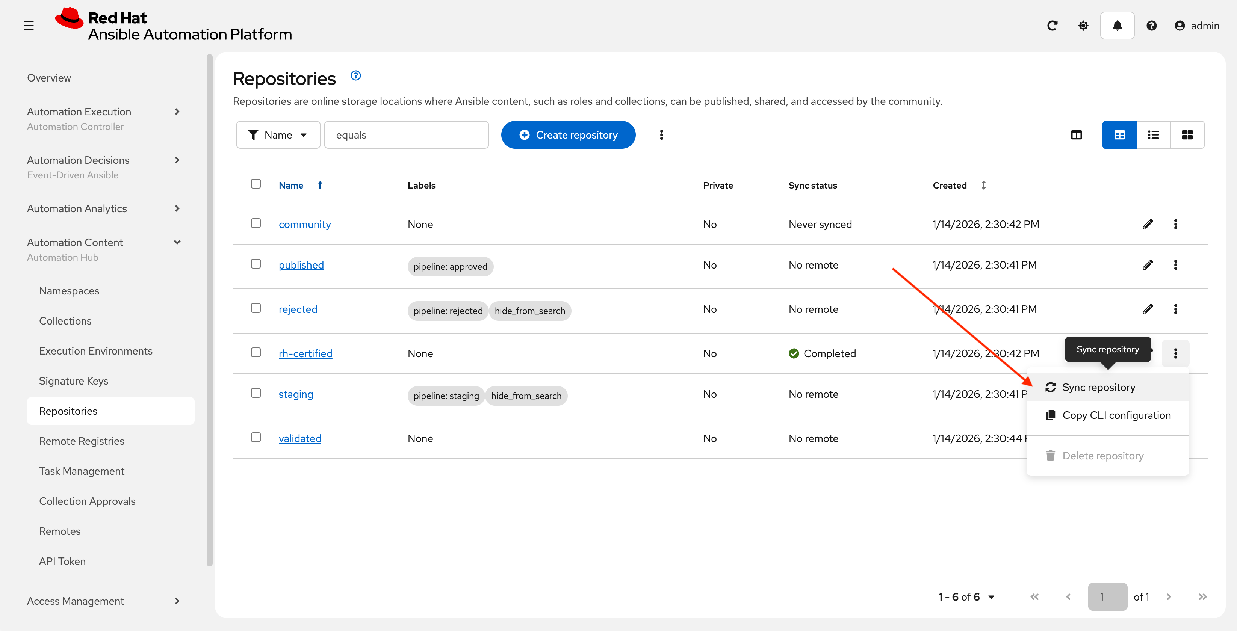Check the published repository row checkbox

coord(256,263)
